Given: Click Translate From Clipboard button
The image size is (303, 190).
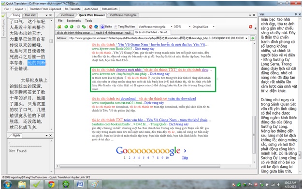Looking at the screenshot, I should click(x=45, y=9).
